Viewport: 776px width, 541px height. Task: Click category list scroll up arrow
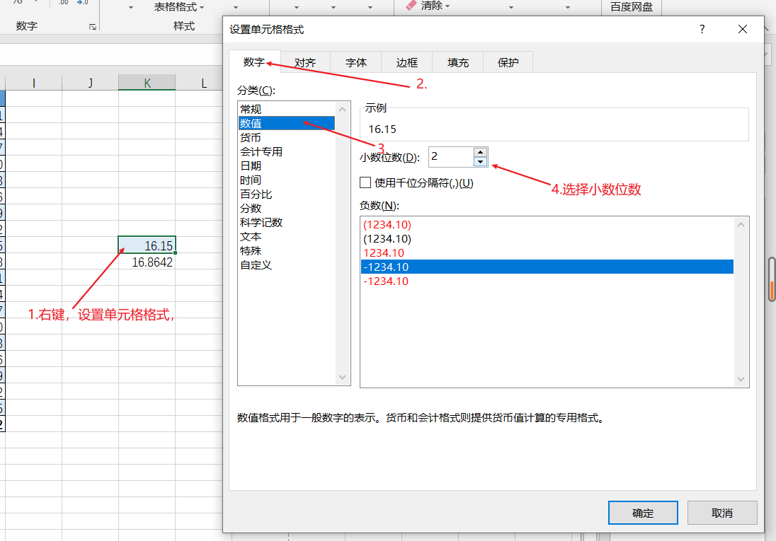click(x=343, y=109)
